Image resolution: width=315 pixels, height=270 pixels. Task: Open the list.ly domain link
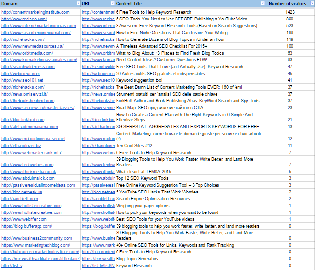coord(12,266)
